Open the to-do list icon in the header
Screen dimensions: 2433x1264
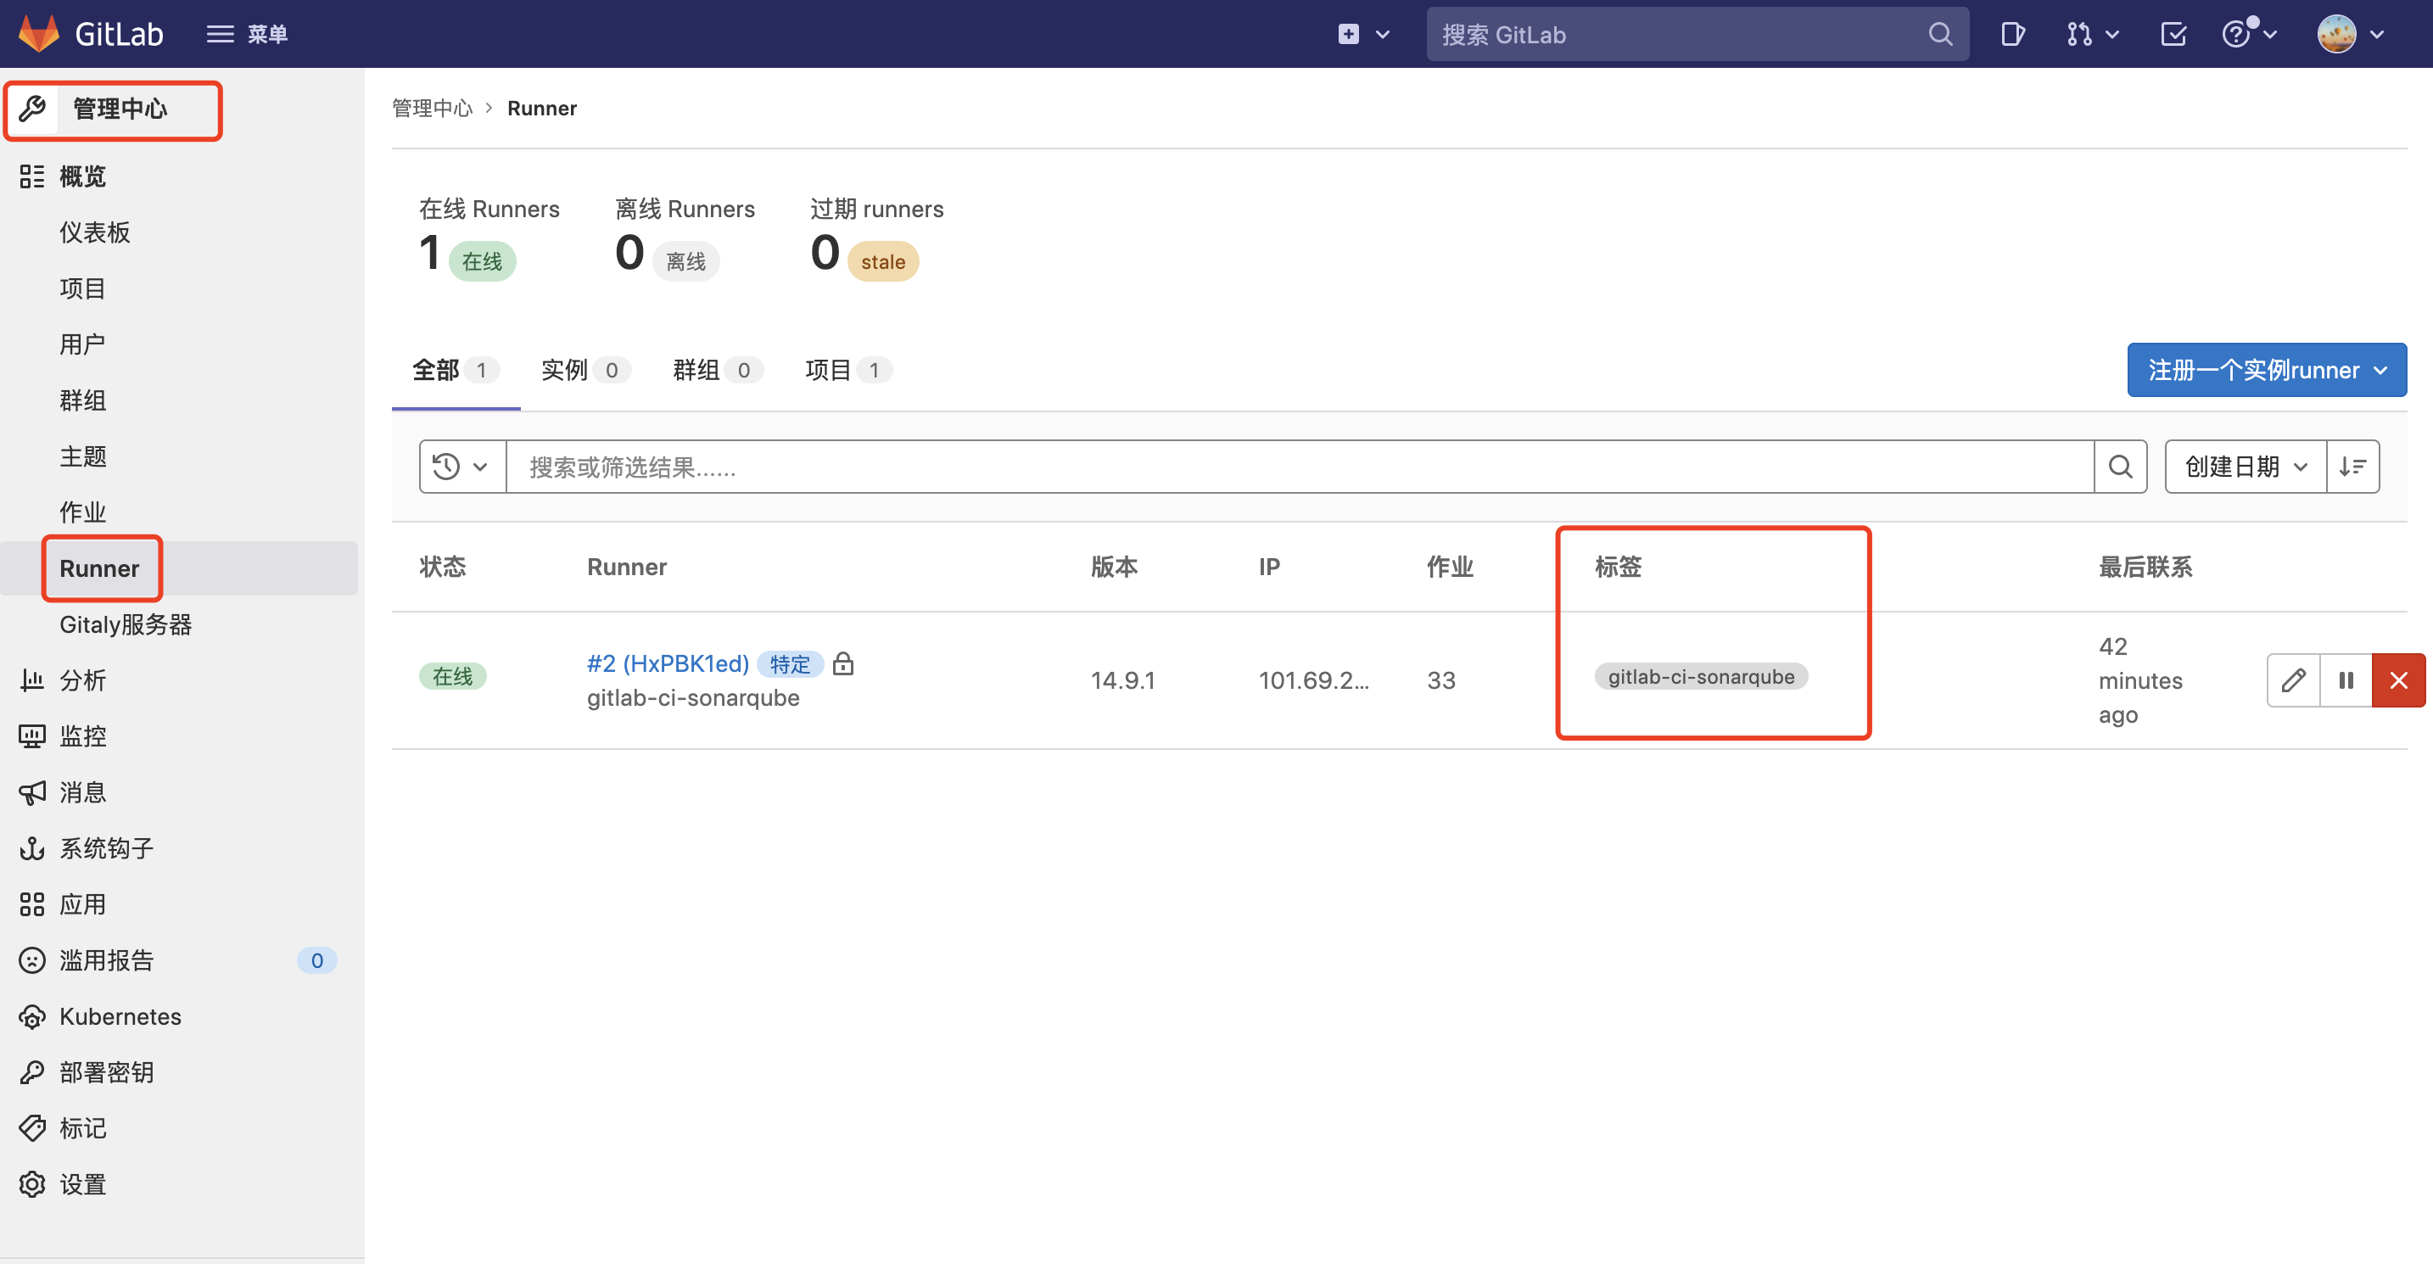coord(2173,35)
